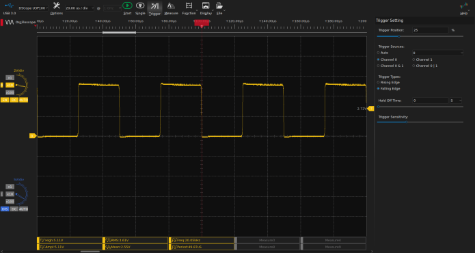Open the trigger source value dropdown

click(x=437, y=53)
